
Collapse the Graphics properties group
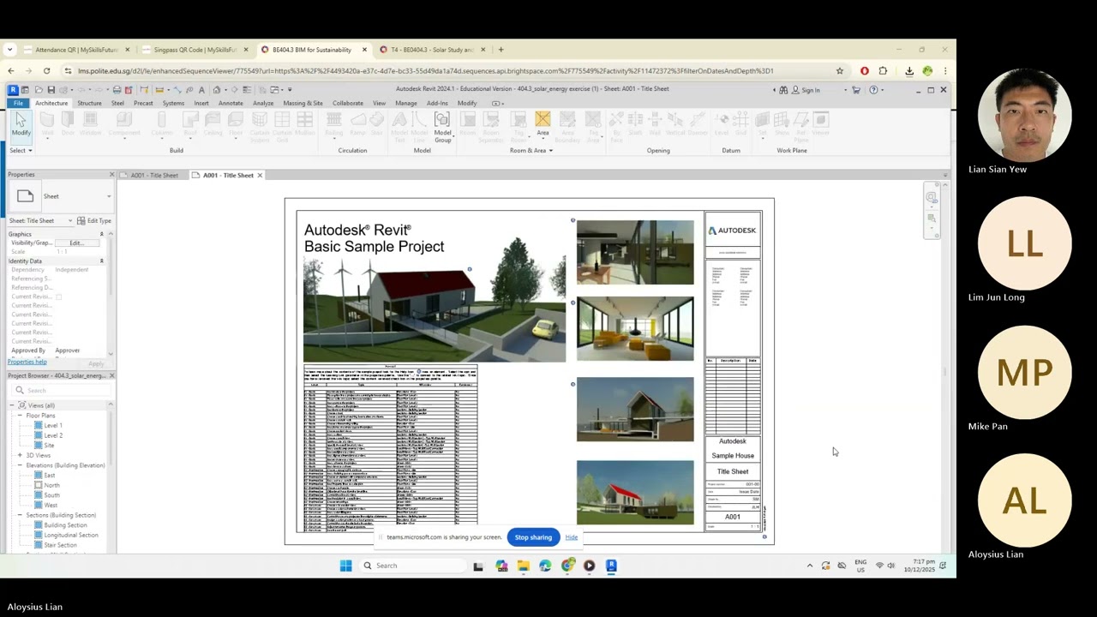coord(101,234)
